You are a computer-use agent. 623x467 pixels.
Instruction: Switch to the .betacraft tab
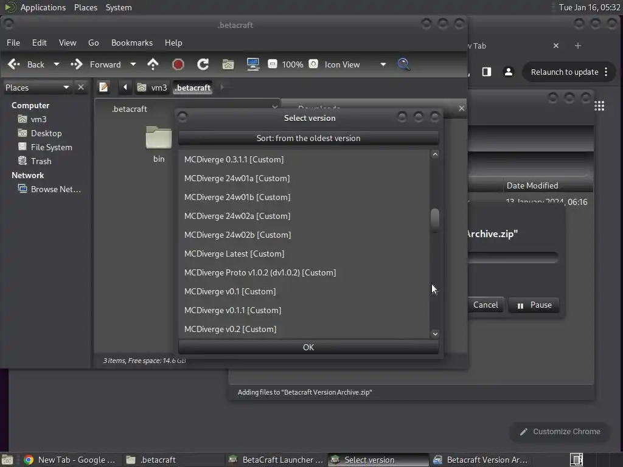pyautogui.click(x=187, y=108)
